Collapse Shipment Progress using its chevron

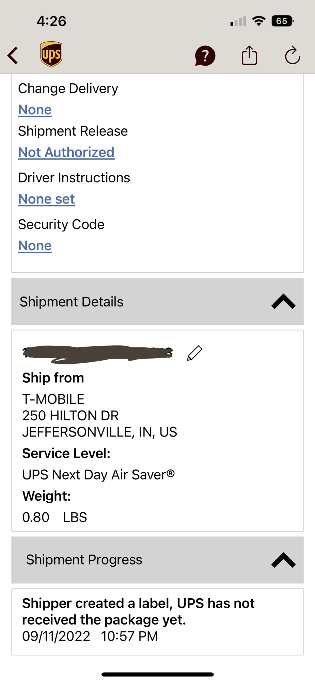coord(283,560)
